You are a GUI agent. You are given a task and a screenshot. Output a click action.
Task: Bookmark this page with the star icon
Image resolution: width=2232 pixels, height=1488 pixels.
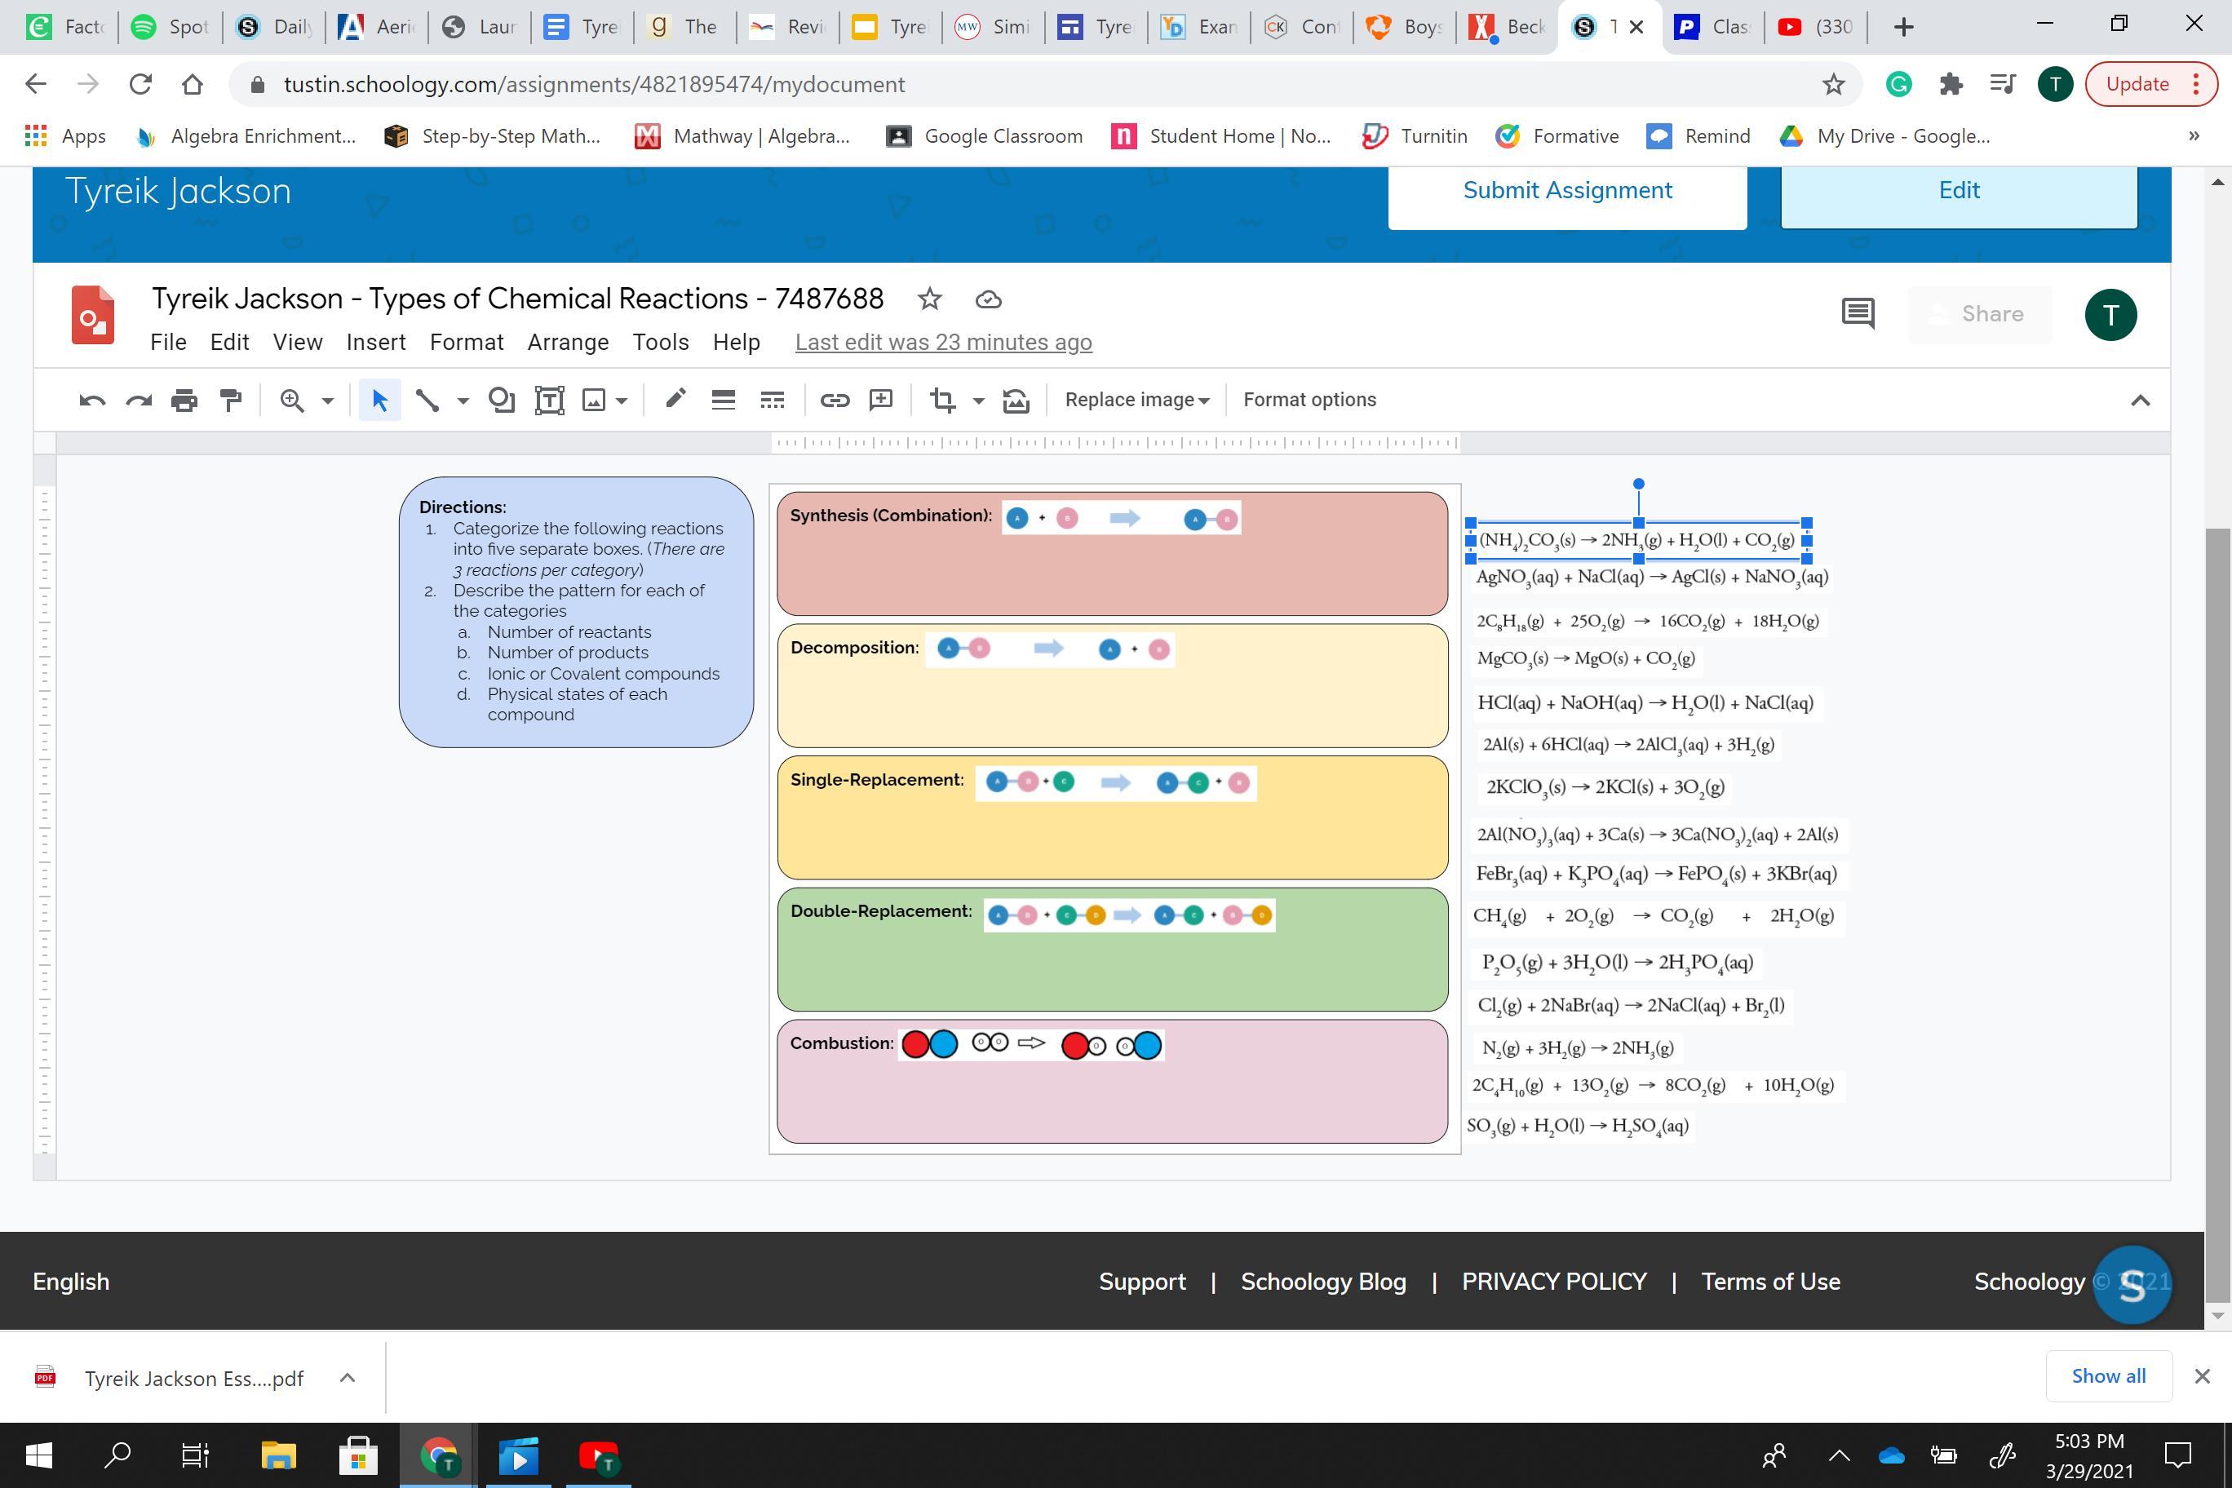(x=1833, y=85)
